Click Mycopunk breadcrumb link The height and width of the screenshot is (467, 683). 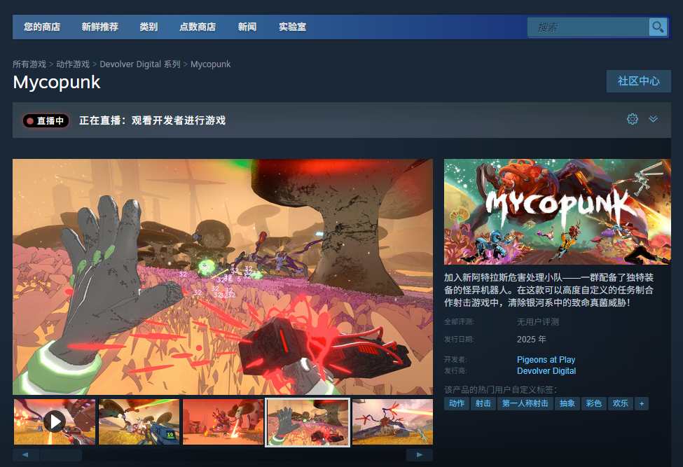pyautogui.click(x=210, y=64)
